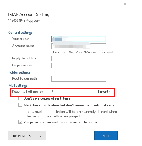Screen dimensions: 142x146
Task: Click the Keep mail offline for label
Action: [x=28, y=92]
